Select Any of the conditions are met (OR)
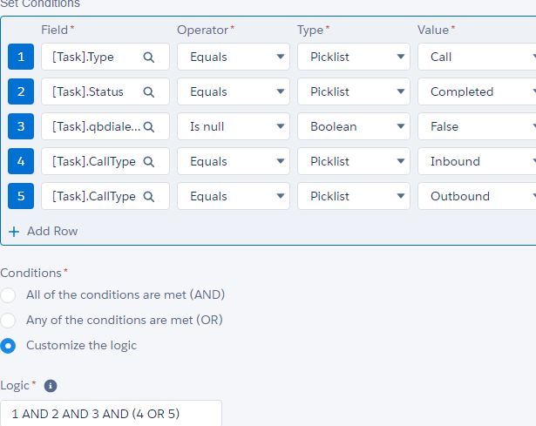536x426 pixels. coord(9,320)
